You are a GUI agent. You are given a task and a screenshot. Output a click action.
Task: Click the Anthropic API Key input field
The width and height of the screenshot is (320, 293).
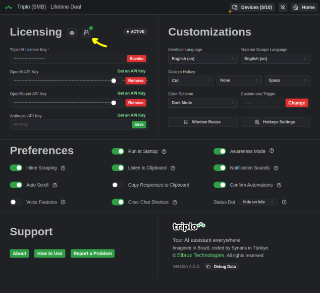(71, 124)
